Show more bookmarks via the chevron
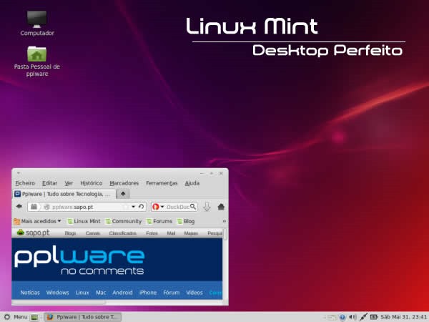This screenshot has width=429, height=322. click(x=224, y=221)
